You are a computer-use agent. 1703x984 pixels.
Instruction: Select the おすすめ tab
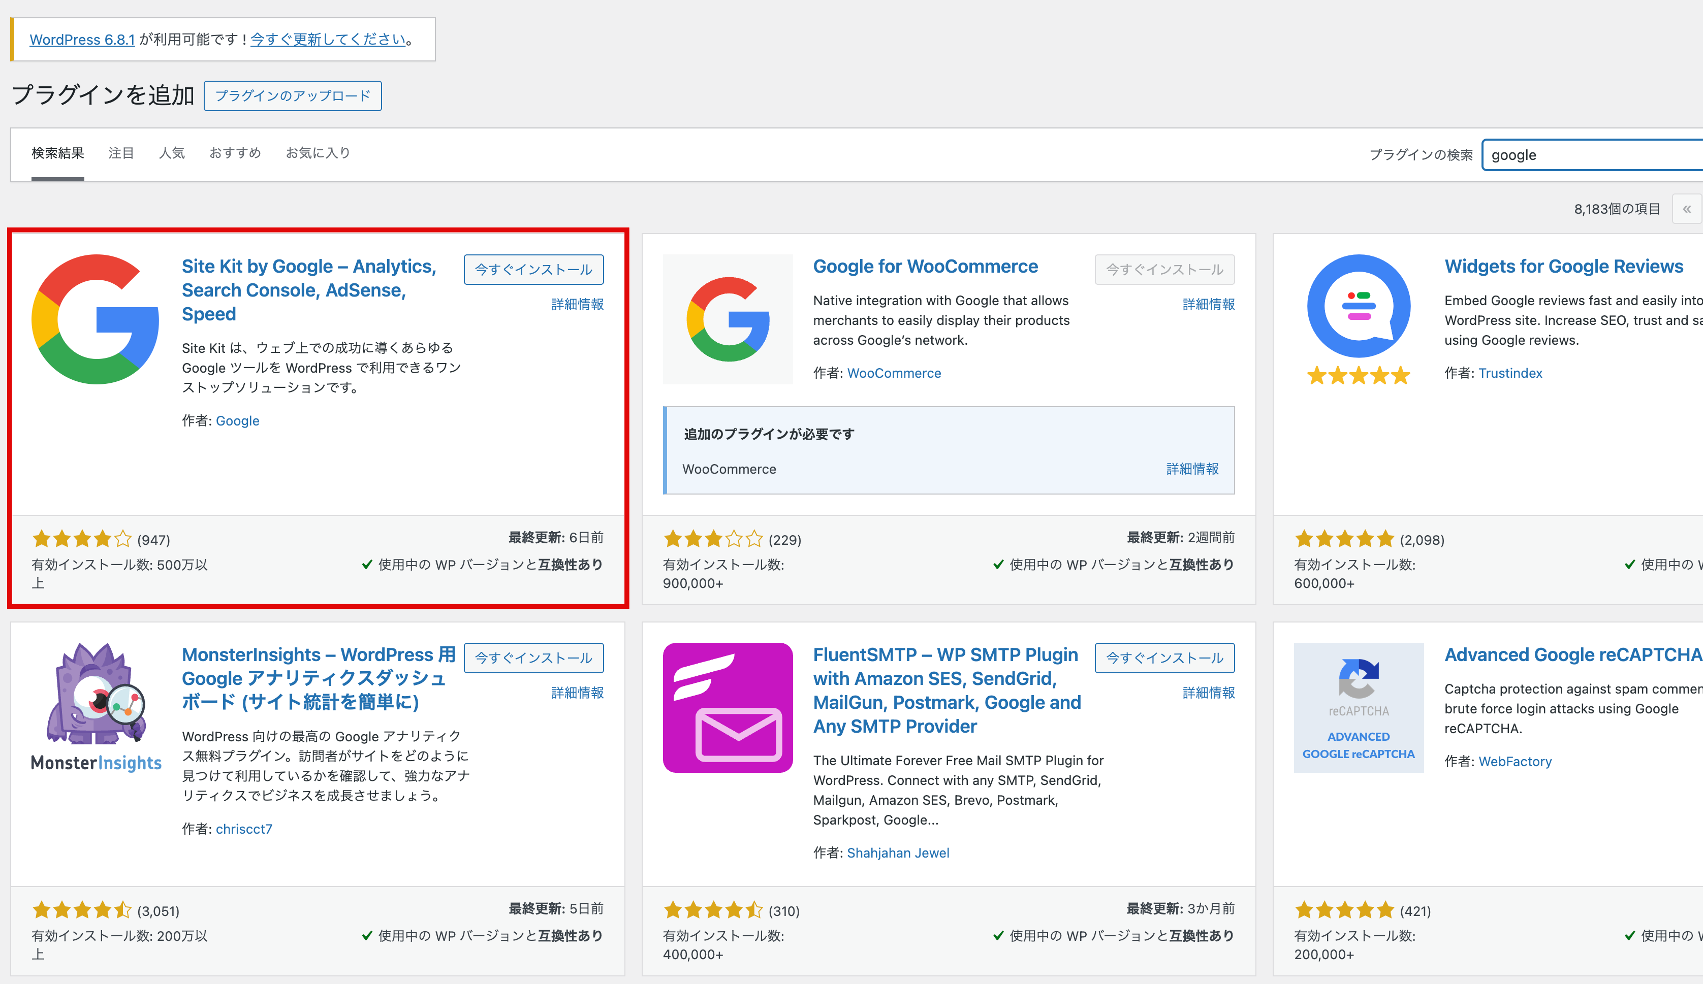(x=235, y=153)
